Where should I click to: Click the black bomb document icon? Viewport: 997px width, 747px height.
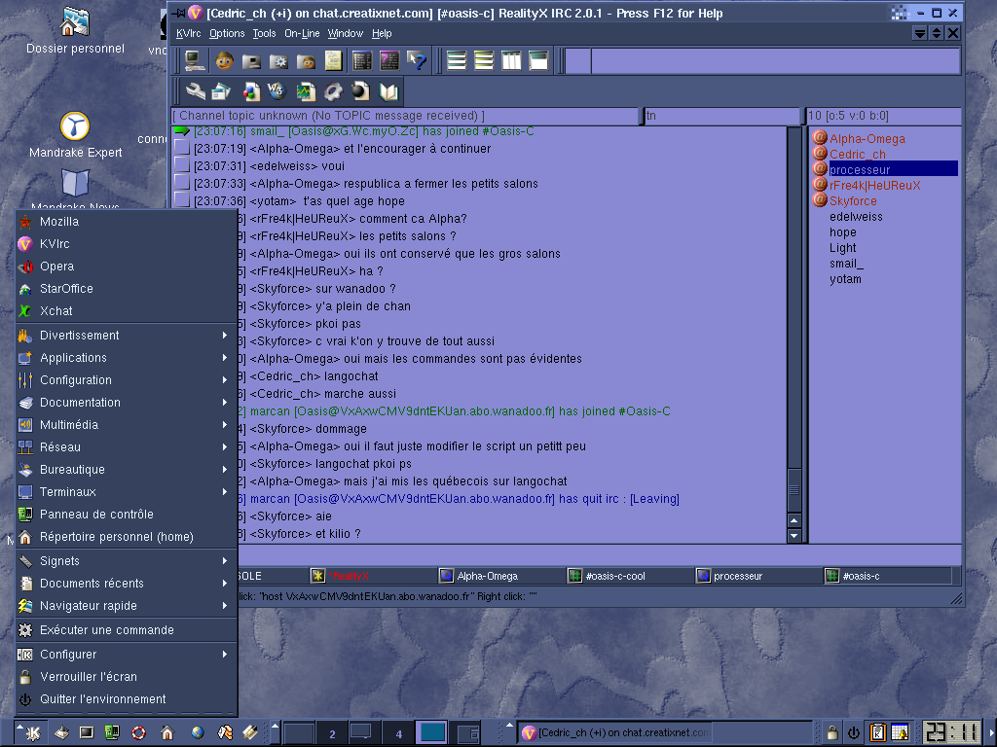tap(360, 92)
